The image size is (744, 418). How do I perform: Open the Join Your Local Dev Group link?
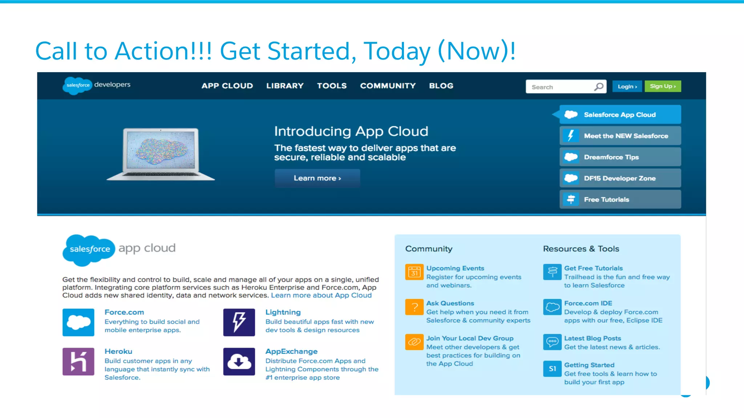pyautogui.click(x=470, y=338)
